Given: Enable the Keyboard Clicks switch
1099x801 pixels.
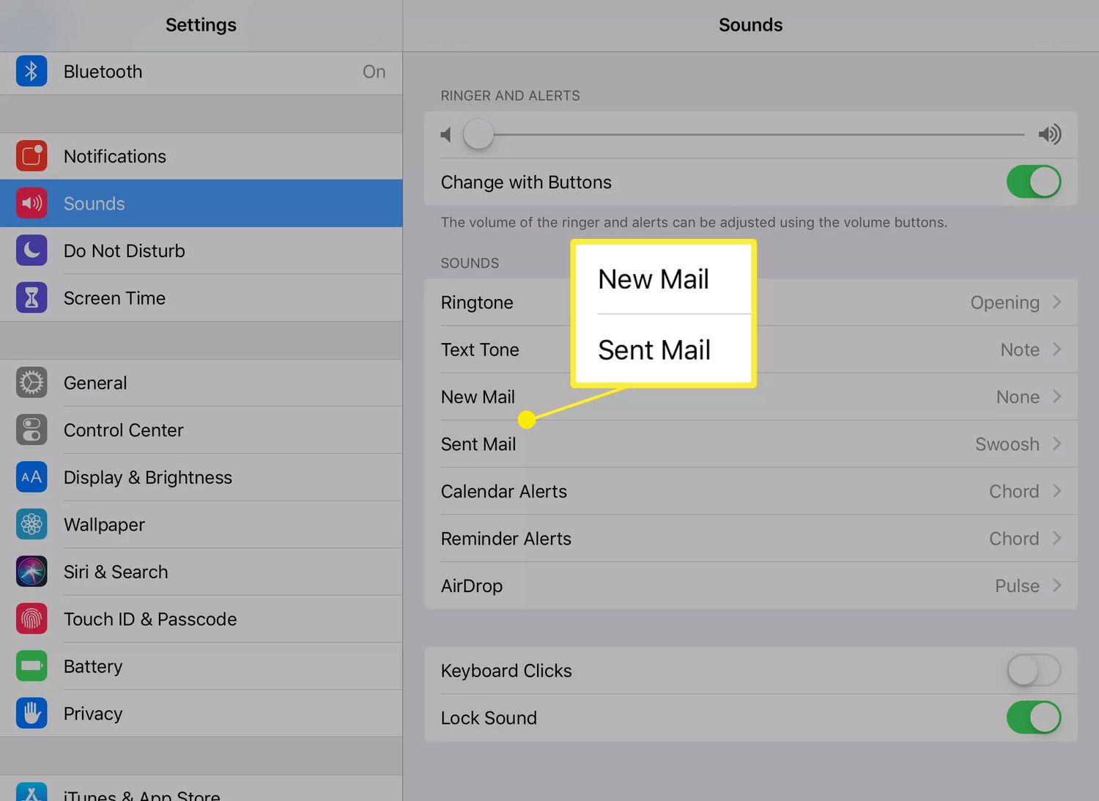Looking at the screenshot, I should click(x=1033, y=671).
